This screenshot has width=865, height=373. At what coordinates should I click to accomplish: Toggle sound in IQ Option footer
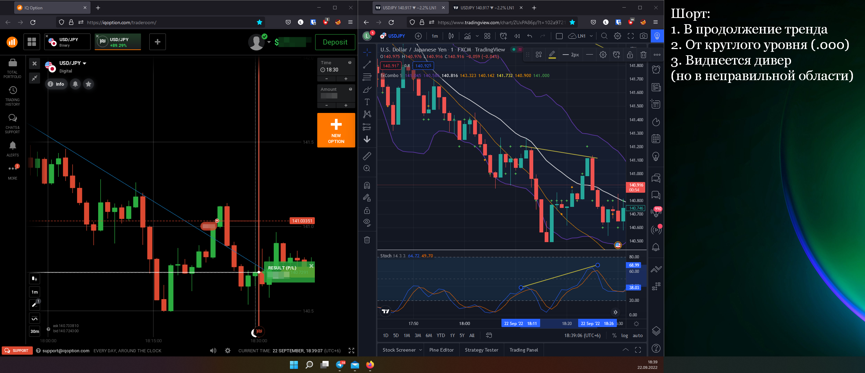click(213, 351)
